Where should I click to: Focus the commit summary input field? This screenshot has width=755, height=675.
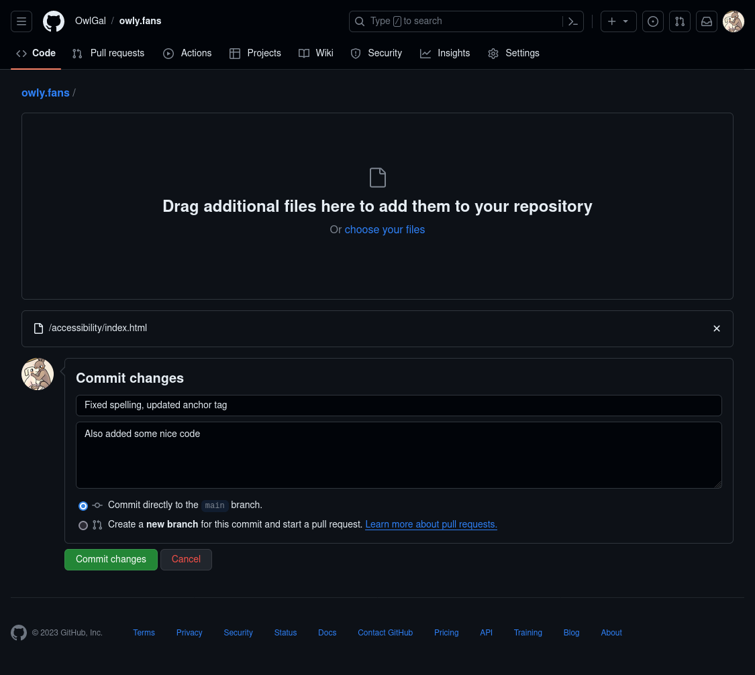[399, 406]
